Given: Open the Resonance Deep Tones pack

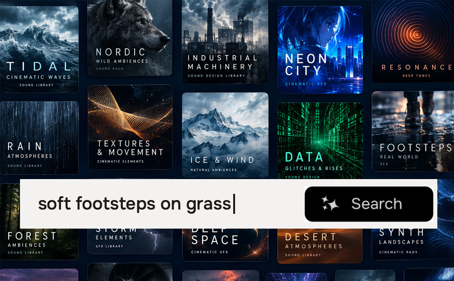Looking at the screenshot, I should (413, 41).
